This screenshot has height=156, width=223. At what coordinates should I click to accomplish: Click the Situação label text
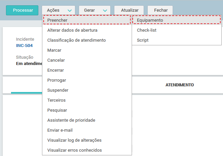25,57
